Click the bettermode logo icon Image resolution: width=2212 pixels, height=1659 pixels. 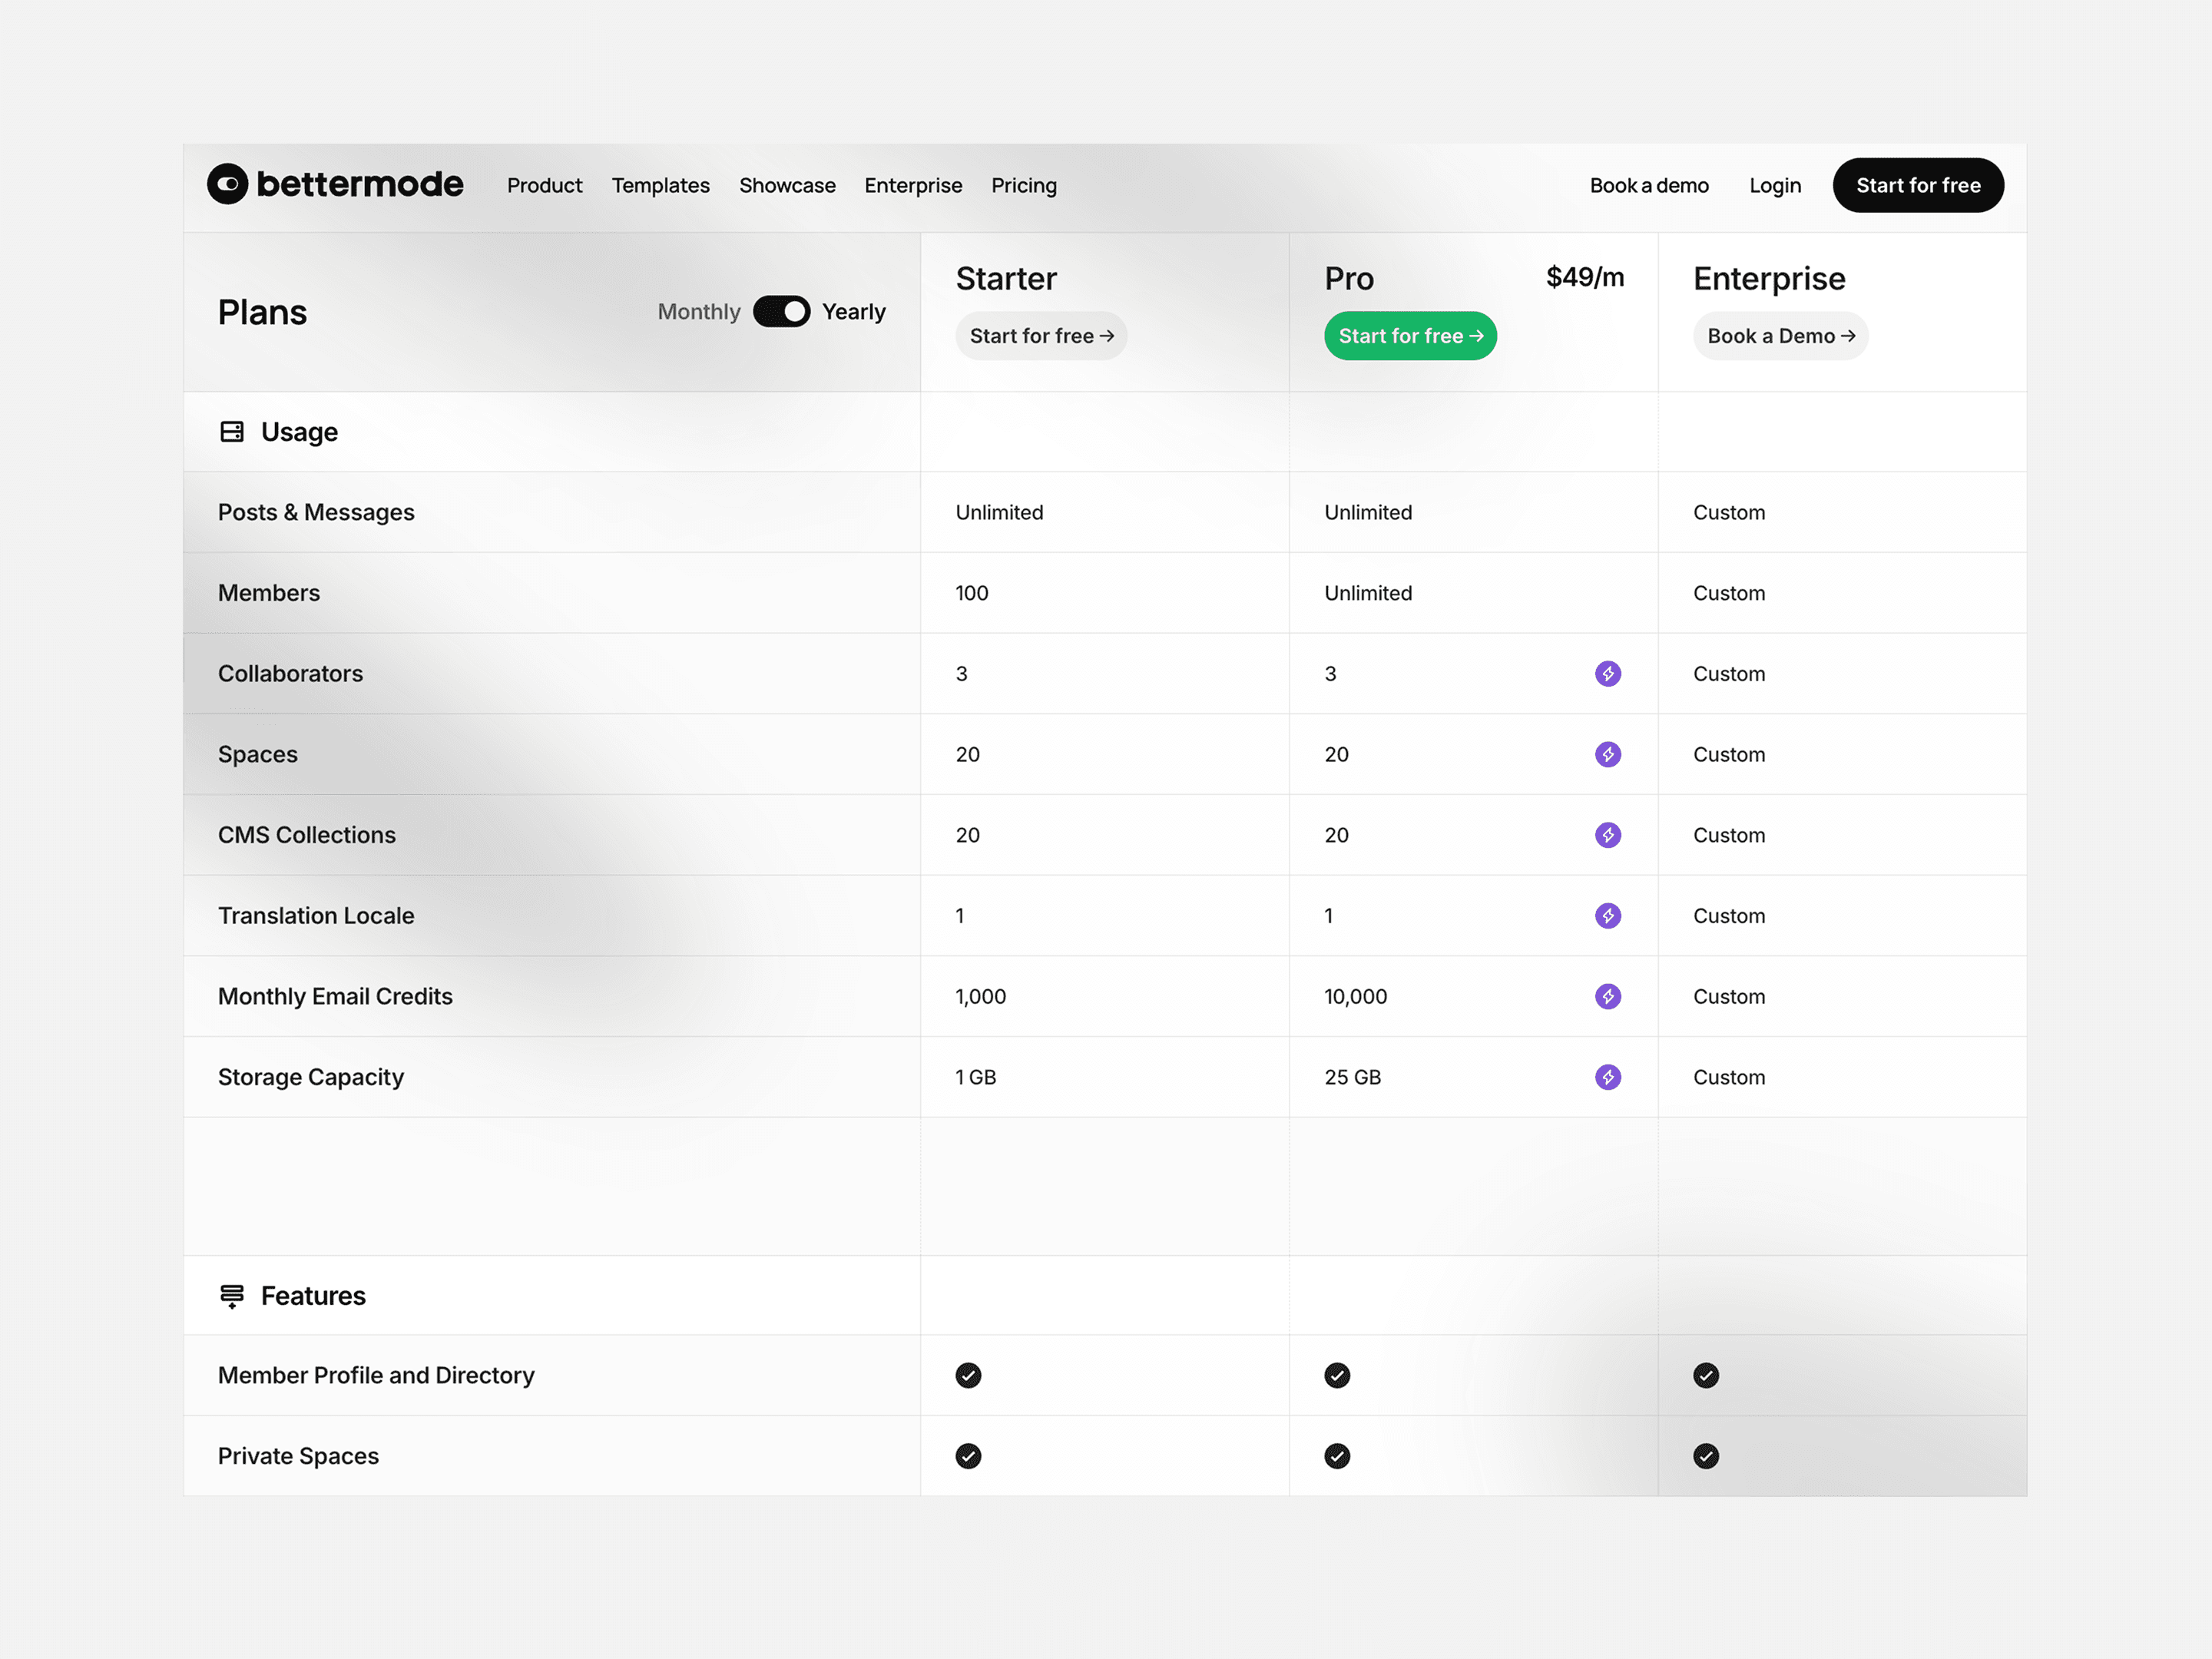pyautogui.click(x=227, y=184)
